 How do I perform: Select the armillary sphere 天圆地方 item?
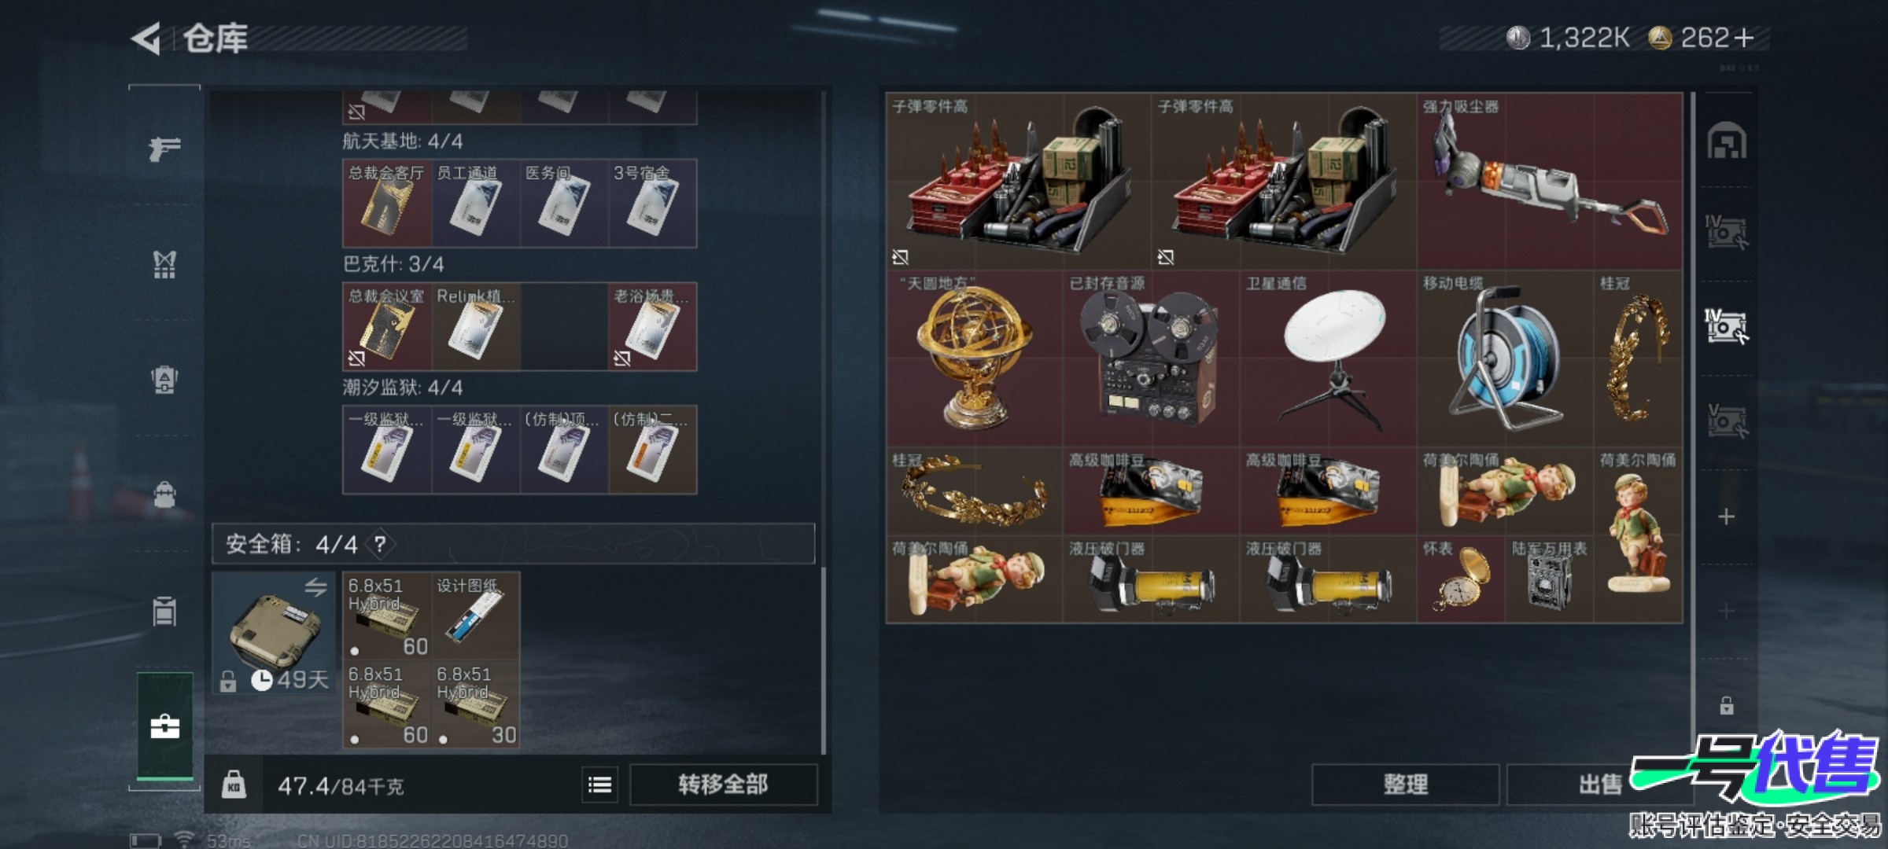[x=975, y=358]
